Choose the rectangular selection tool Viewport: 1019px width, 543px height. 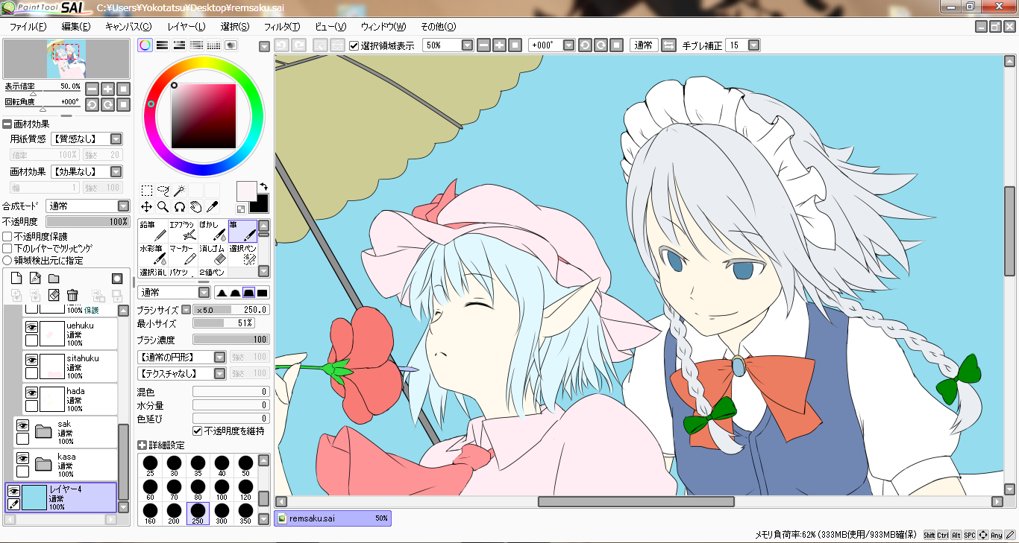(x=147, y=191)
